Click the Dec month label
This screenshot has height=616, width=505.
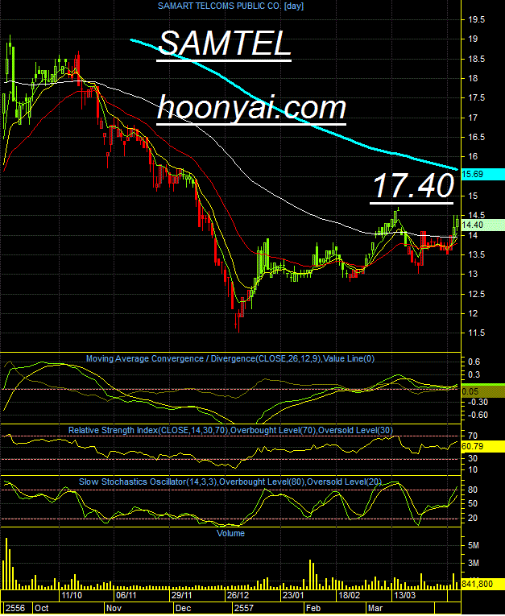(x=183, y=608)
